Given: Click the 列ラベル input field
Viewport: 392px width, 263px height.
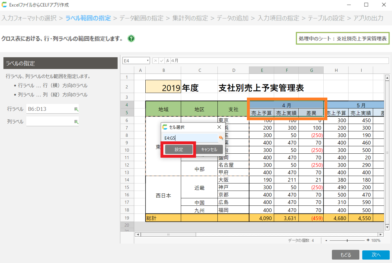Looking at the screenshot, I should (x=50, y=122).
